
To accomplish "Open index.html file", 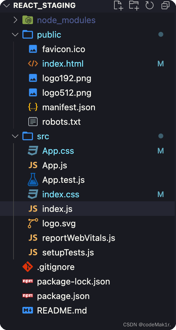I will point(63,64).
